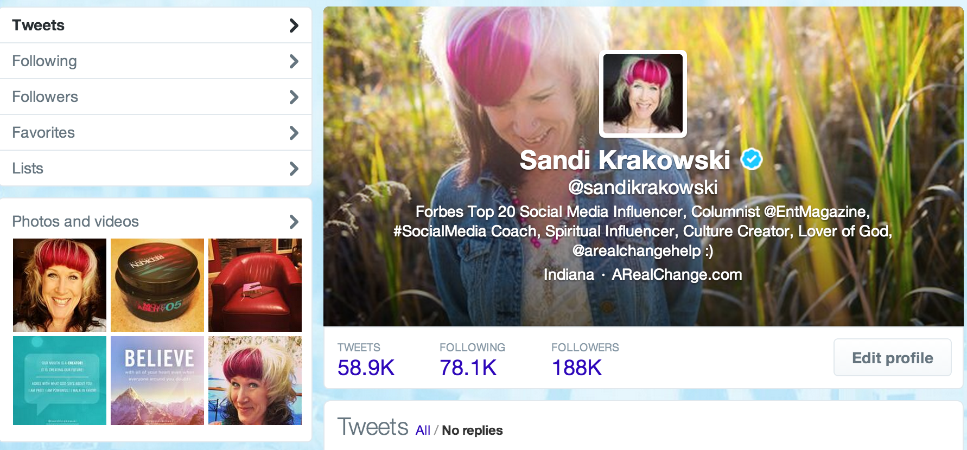The width and height of the screenshot is (967, 450).
Task: Open the Redken product jar photo
Action: click(x=157, y=285)
